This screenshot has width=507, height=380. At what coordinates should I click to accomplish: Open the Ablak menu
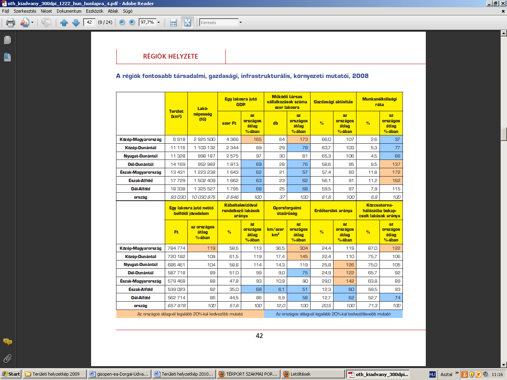(x=113, y=11)
